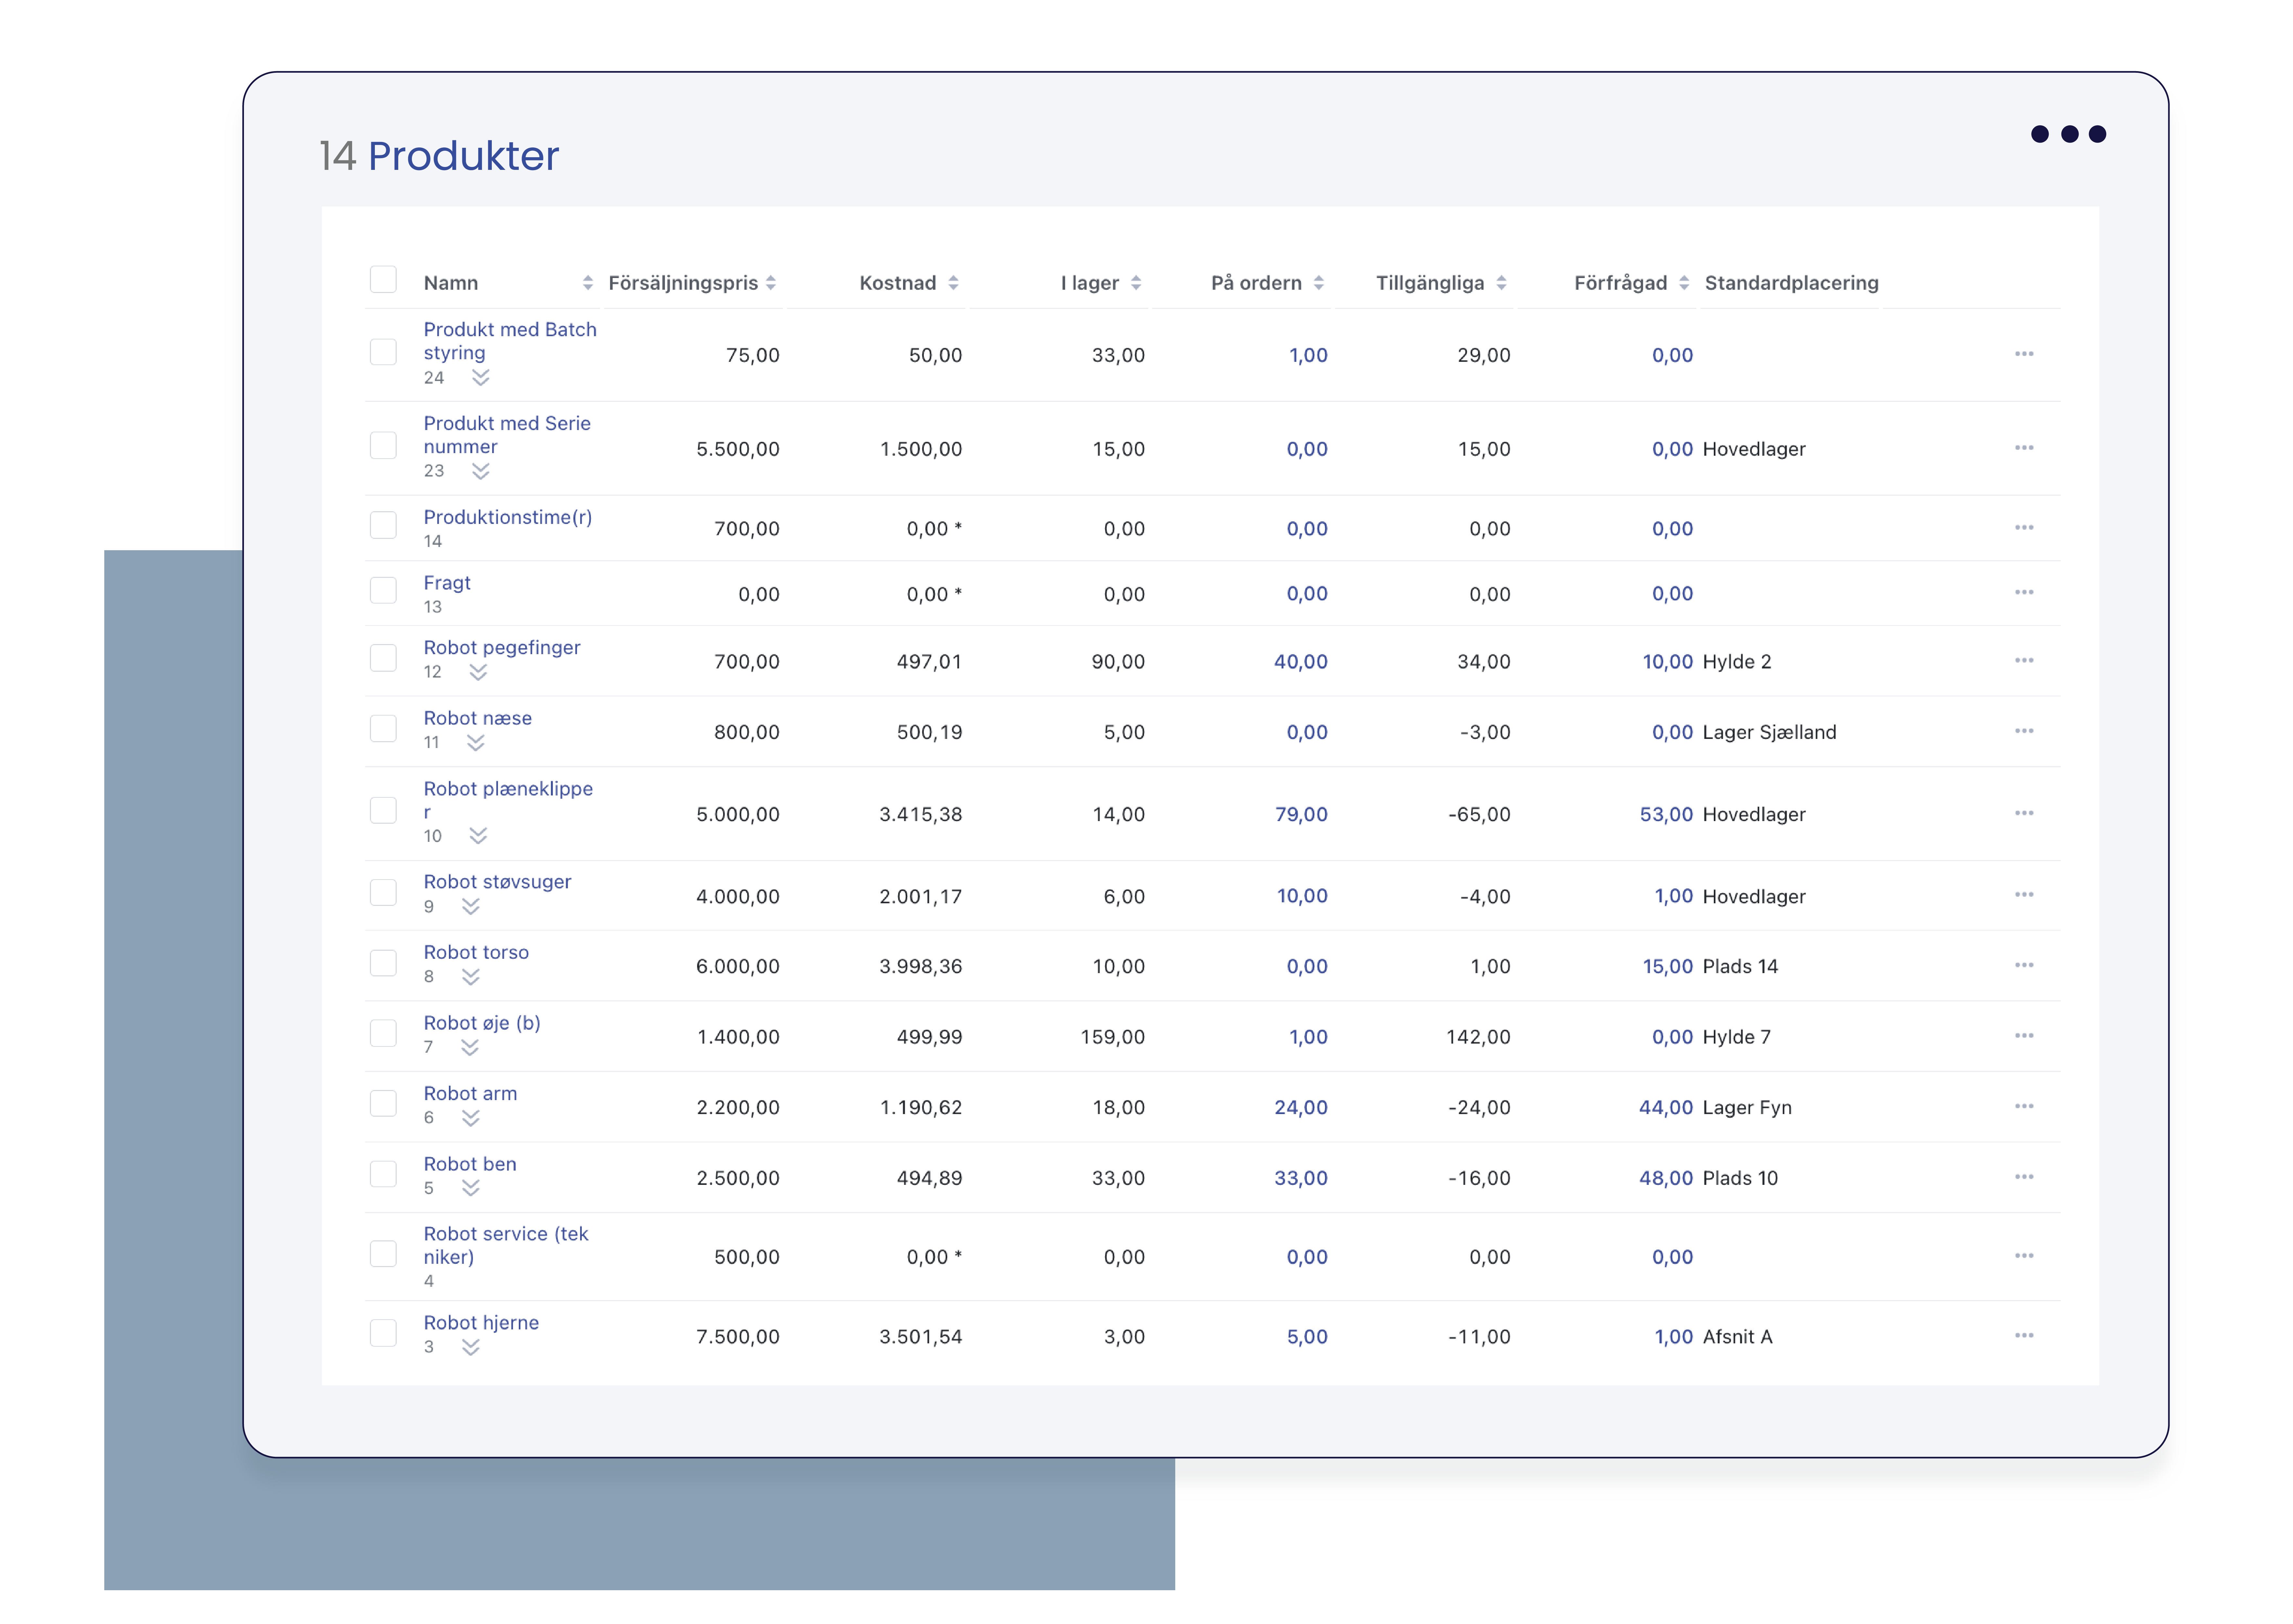Click the Lager Fyn location text

click(1747, 1108)
